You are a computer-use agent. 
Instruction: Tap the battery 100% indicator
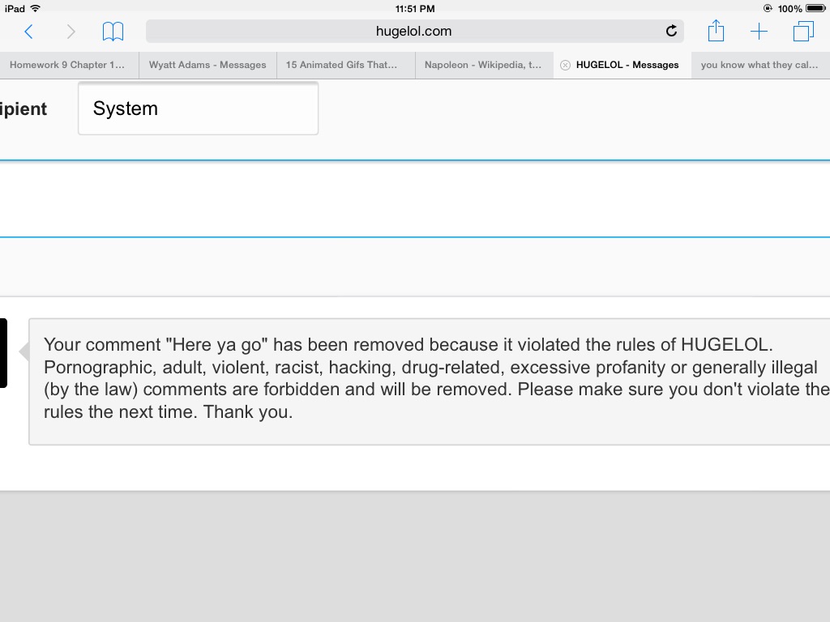click(x=801, y=8)
